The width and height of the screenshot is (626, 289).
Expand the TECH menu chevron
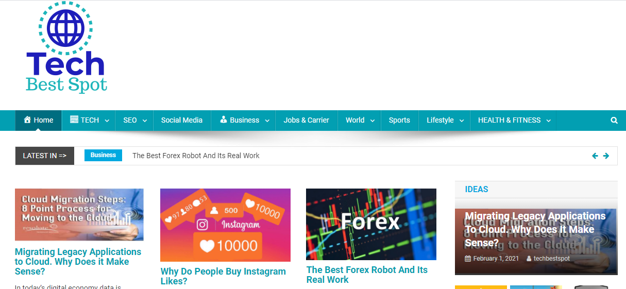coord(107,121)
